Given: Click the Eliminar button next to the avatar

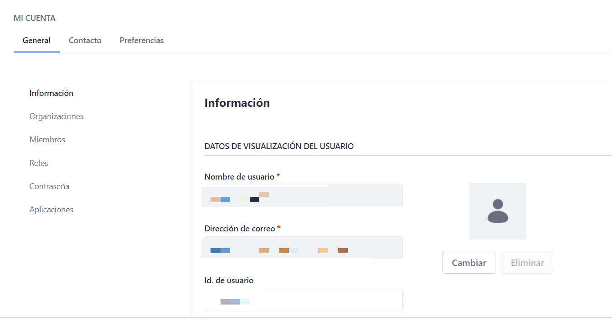Looking at the screenshot, I should [527, 262].
